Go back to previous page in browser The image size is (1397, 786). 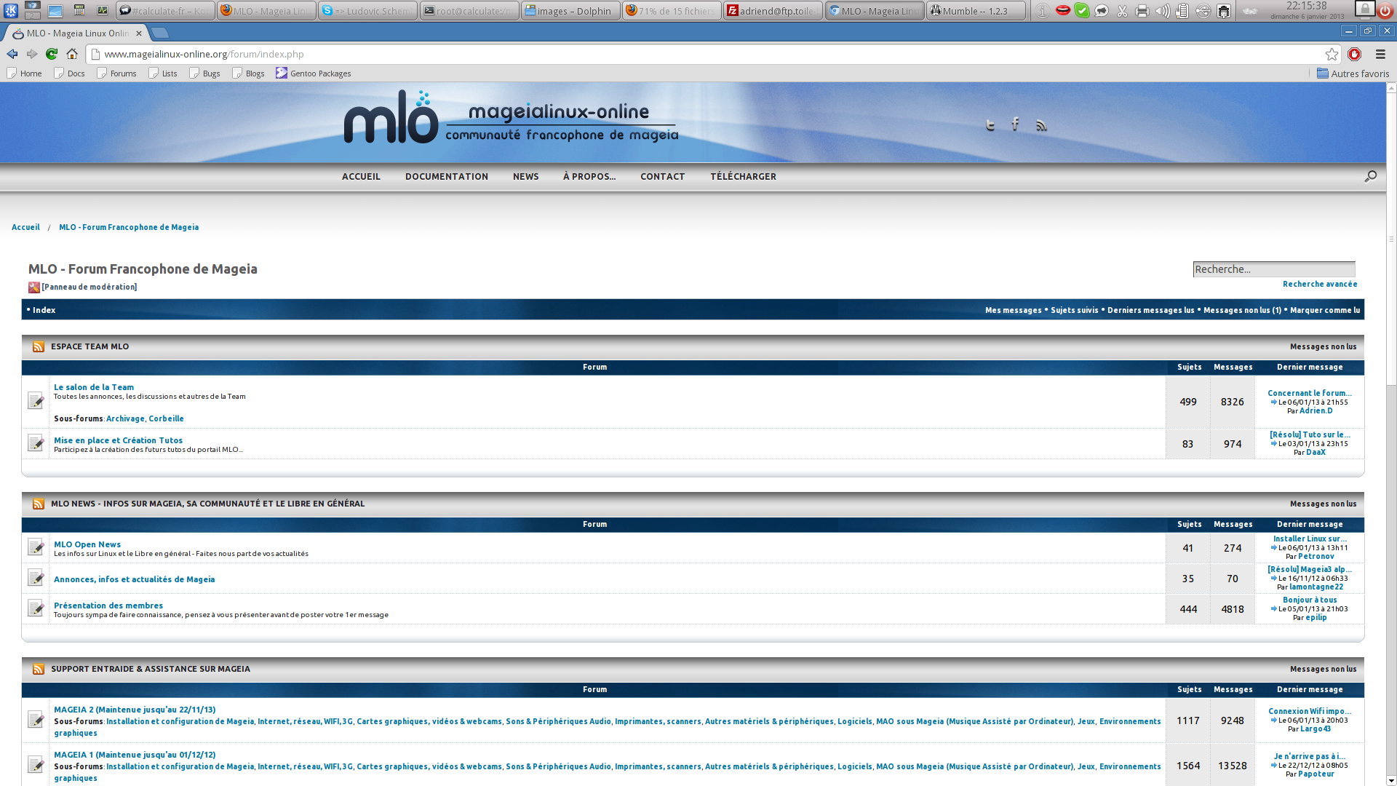[x=12, y=54]
